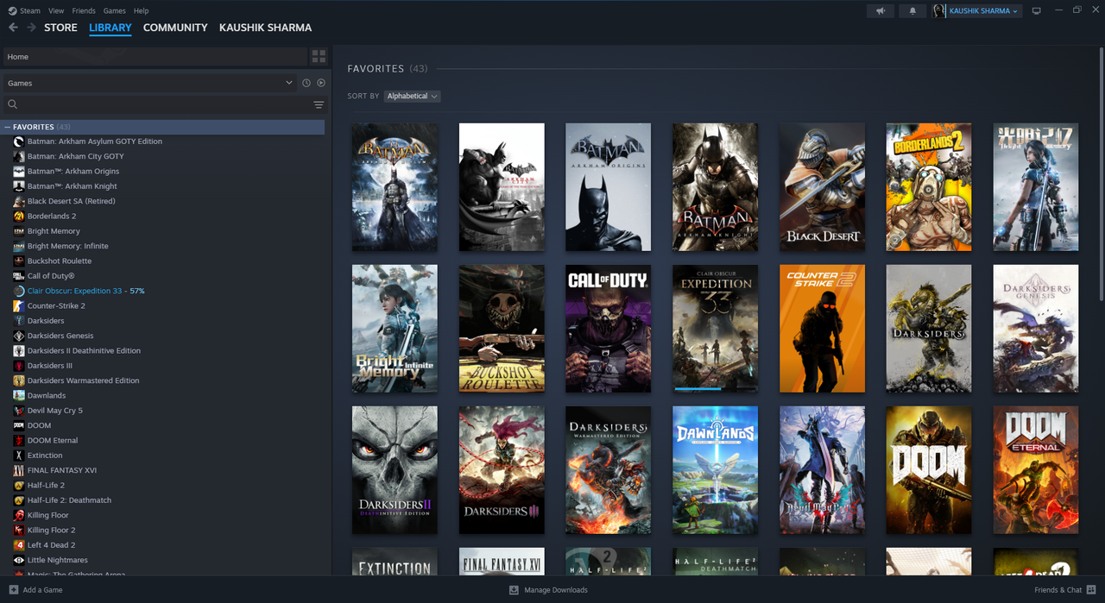Open the Friends menu
Screen dimensions: 1105x603
[x=84, y=10]
